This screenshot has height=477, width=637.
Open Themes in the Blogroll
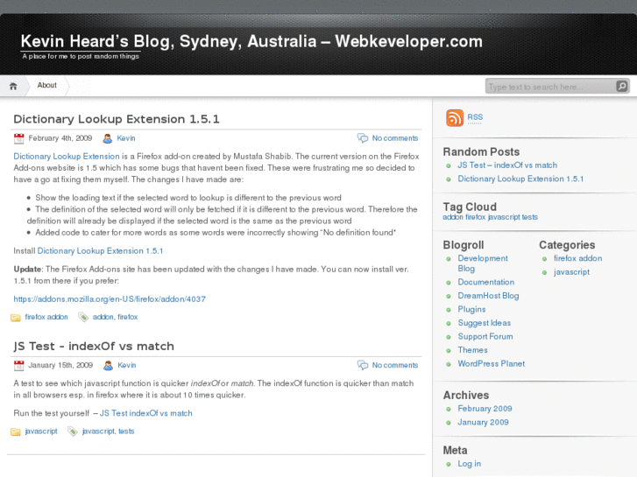coord(472,350)
